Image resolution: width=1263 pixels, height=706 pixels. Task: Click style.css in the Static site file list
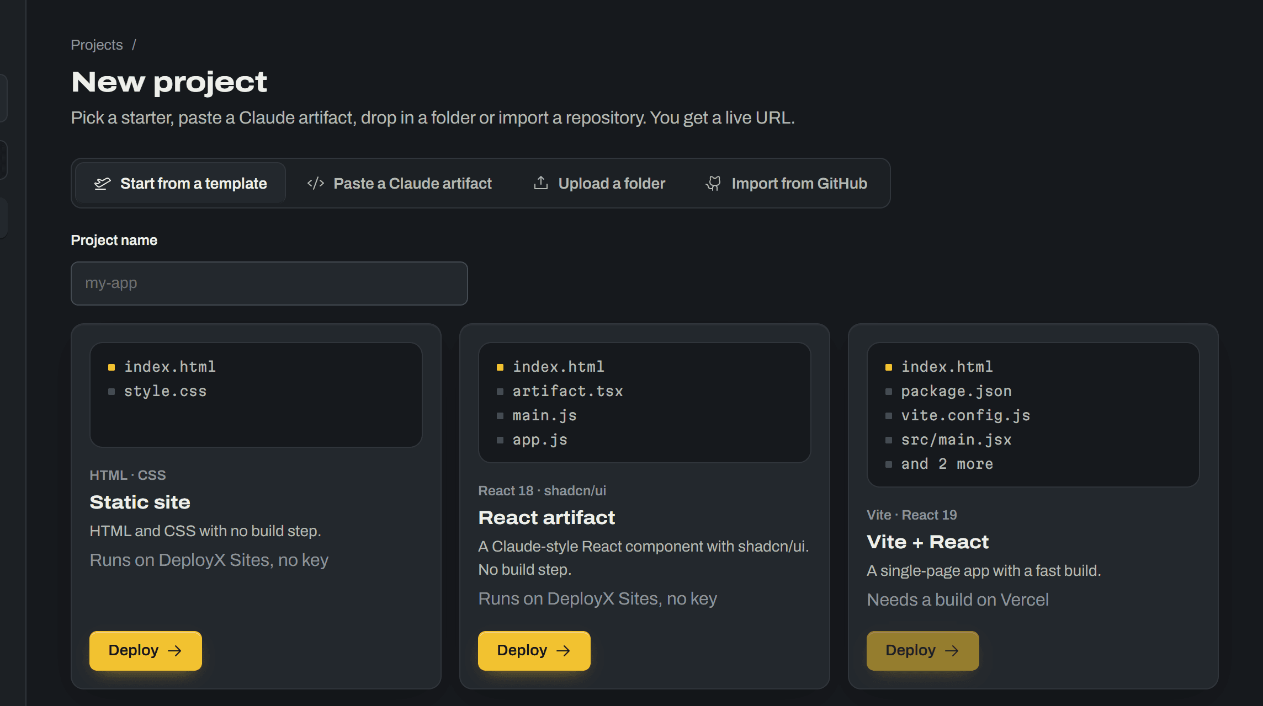(x=165, y=391)
